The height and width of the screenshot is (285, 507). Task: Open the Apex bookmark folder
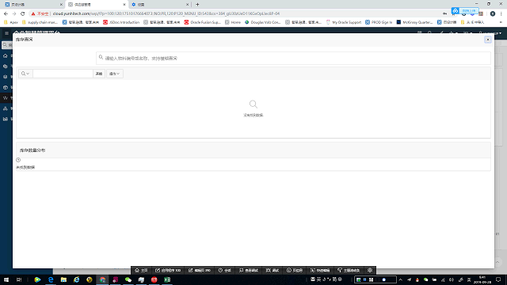pos(11,22)
